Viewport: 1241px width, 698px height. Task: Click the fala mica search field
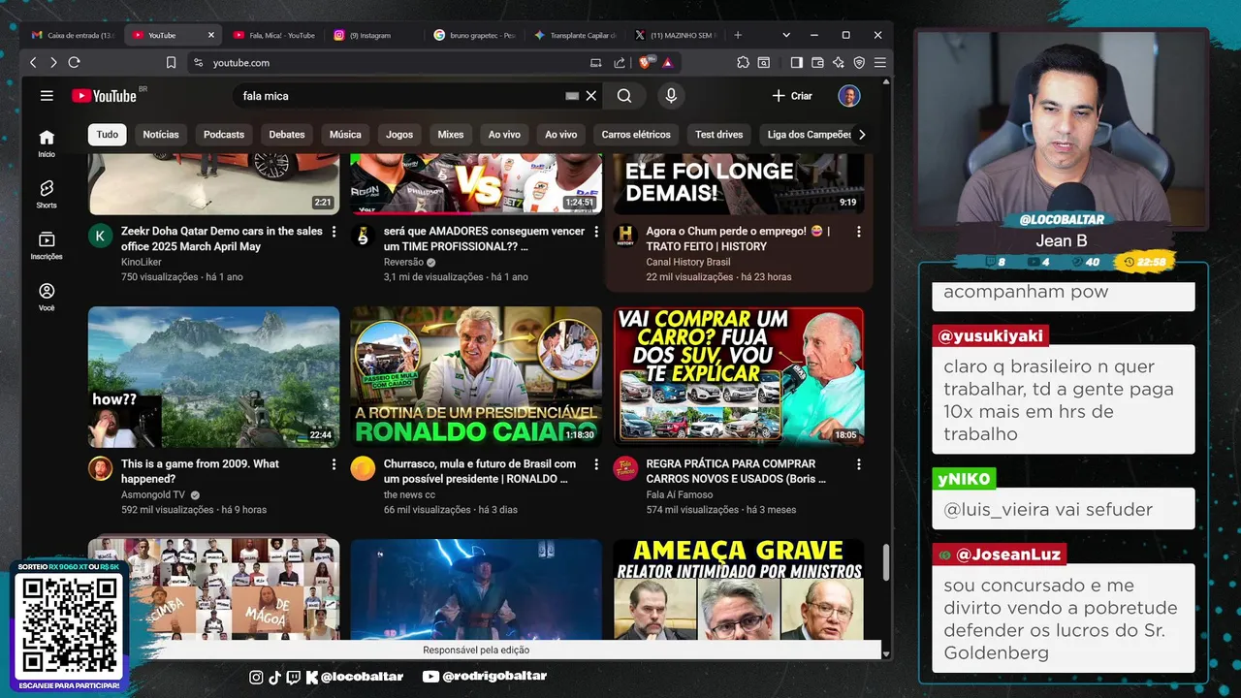[x=398, y=96]
